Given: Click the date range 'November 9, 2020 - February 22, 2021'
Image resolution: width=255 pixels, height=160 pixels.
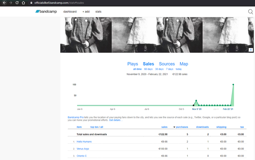Looking at the screenshot, I should (147, 74).
